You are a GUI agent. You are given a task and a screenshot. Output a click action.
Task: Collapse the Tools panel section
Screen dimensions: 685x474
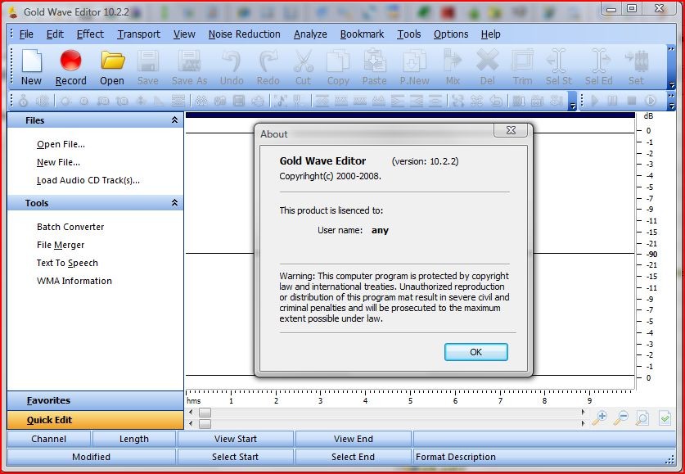coord(175,203)
